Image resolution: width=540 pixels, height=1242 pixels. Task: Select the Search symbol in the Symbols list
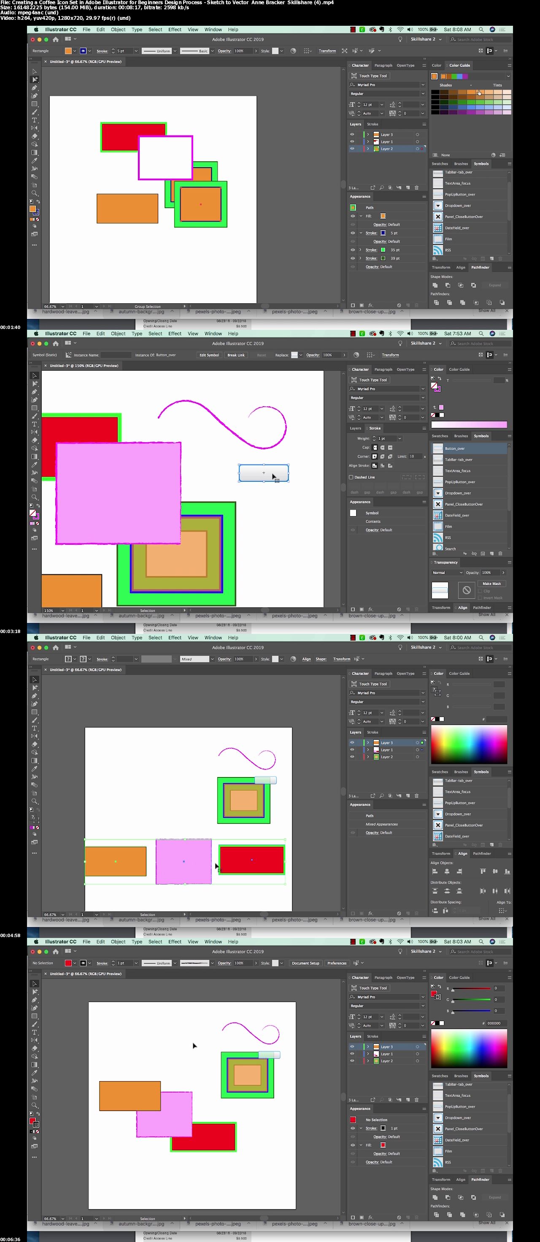click(469, 549)
